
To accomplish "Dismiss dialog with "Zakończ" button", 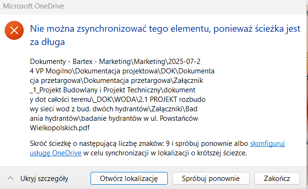I will point(277,179).
